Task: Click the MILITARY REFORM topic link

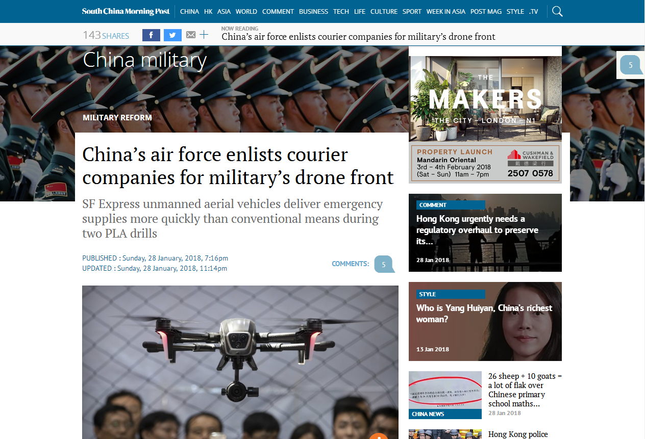Action: pyautogui.click(x=117, y=117)
